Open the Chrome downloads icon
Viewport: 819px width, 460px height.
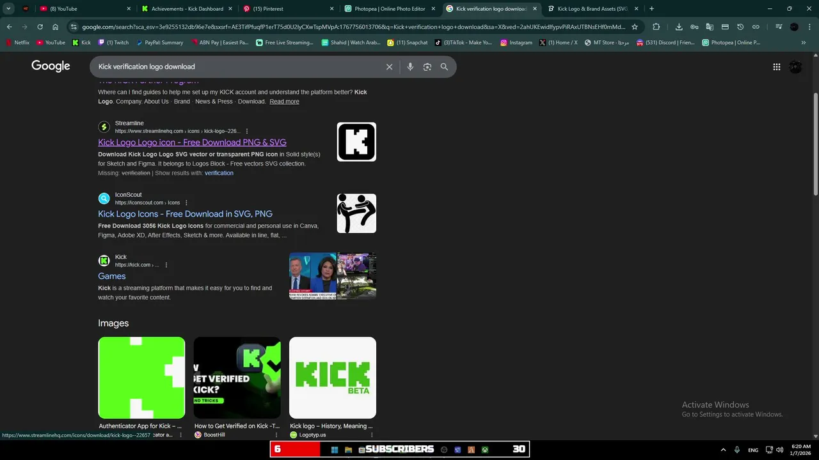[x=679, y=27]
